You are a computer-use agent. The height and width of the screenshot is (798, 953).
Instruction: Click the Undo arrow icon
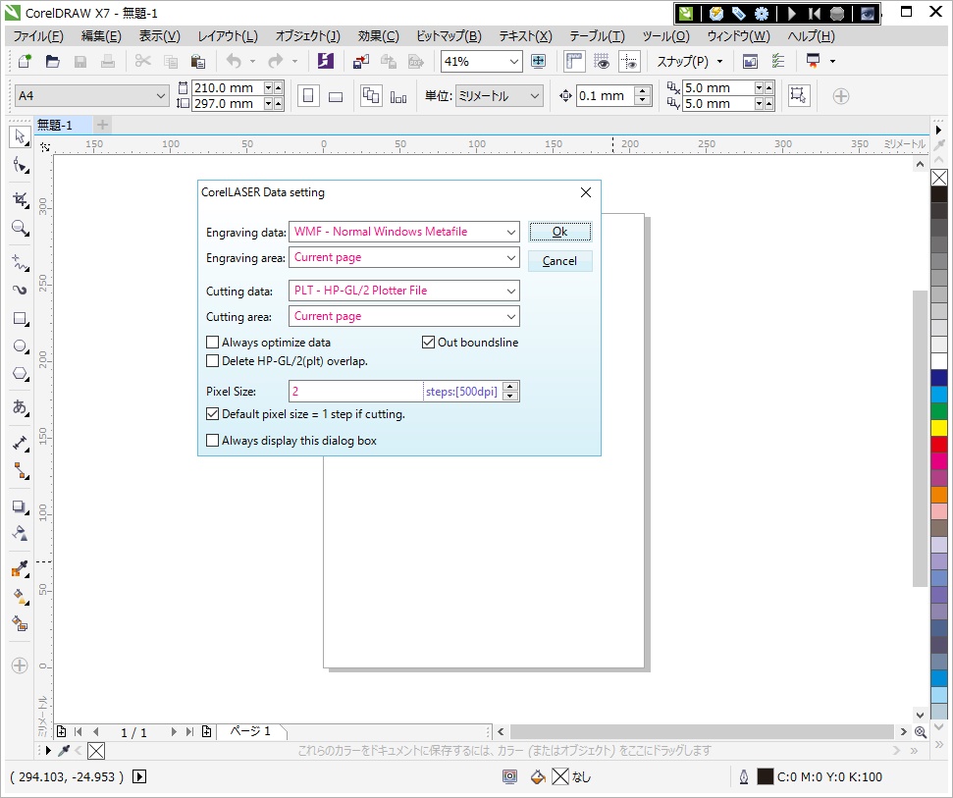click(x=234, y=61)
